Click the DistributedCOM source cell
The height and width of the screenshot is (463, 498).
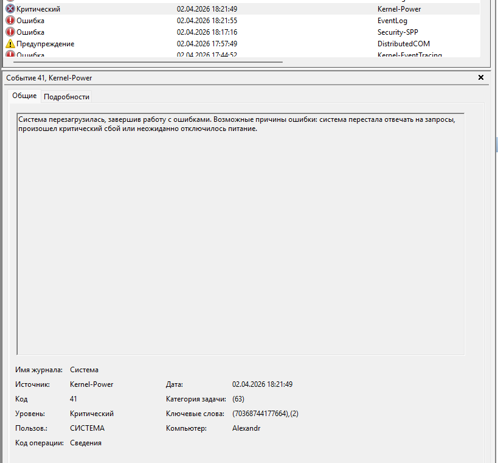pos(403,44)
